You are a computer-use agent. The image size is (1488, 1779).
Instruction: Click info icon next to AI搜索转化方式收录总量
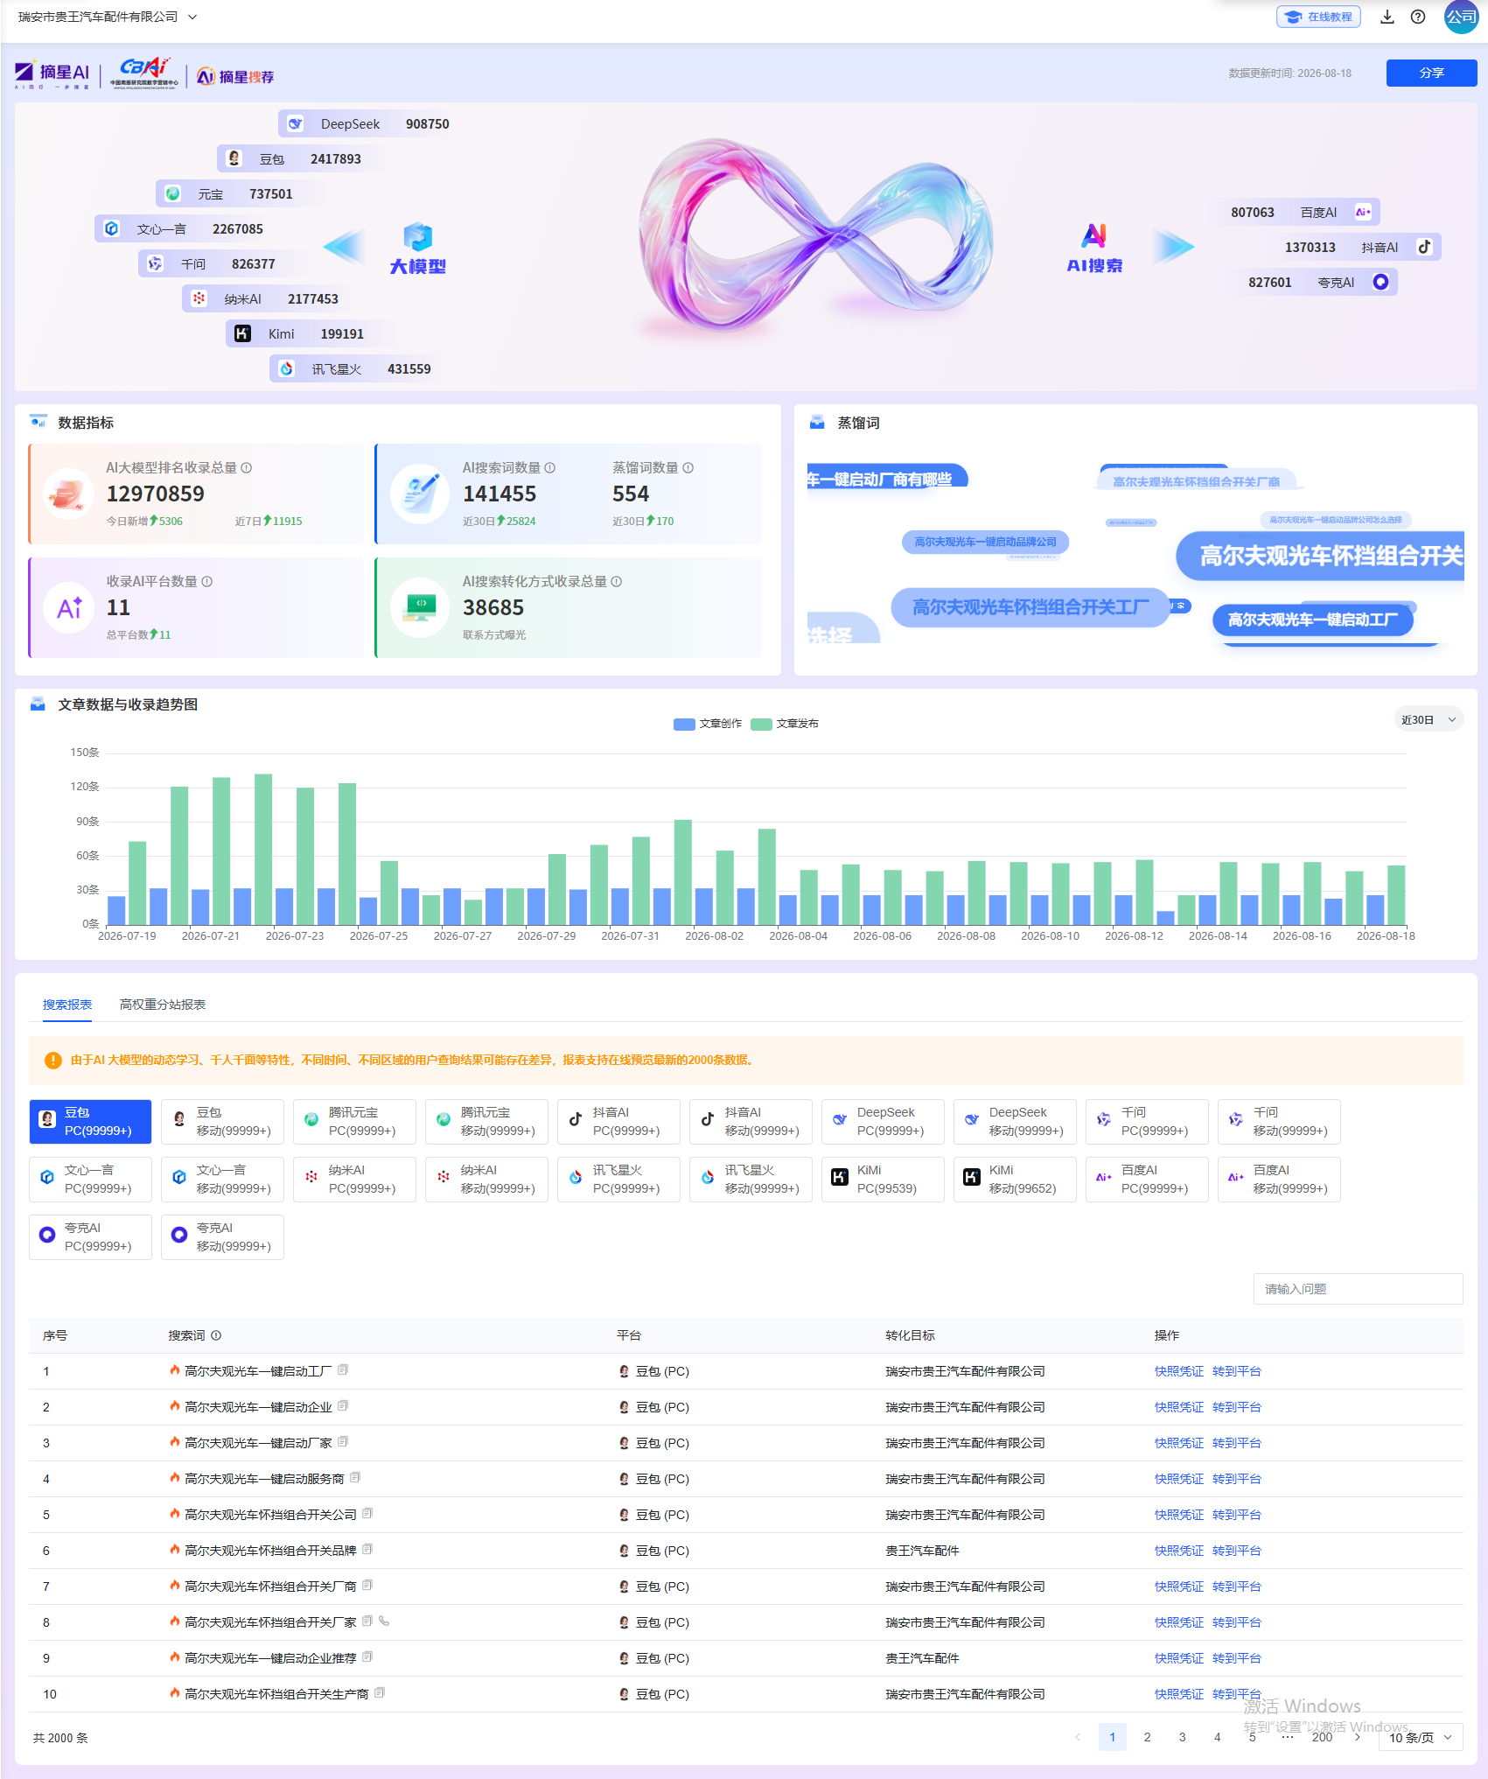617,582
